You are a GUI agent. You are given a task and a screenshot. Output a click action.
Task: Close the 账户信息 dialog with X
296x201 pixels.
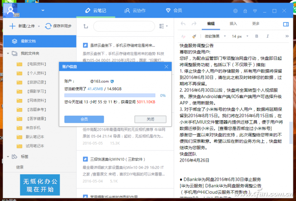(166, 67)
